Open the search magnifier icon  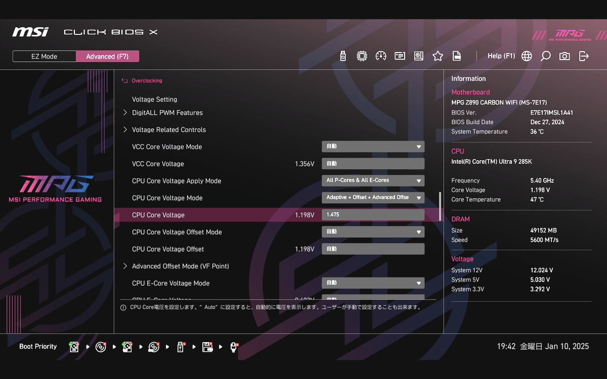point(545,56)
